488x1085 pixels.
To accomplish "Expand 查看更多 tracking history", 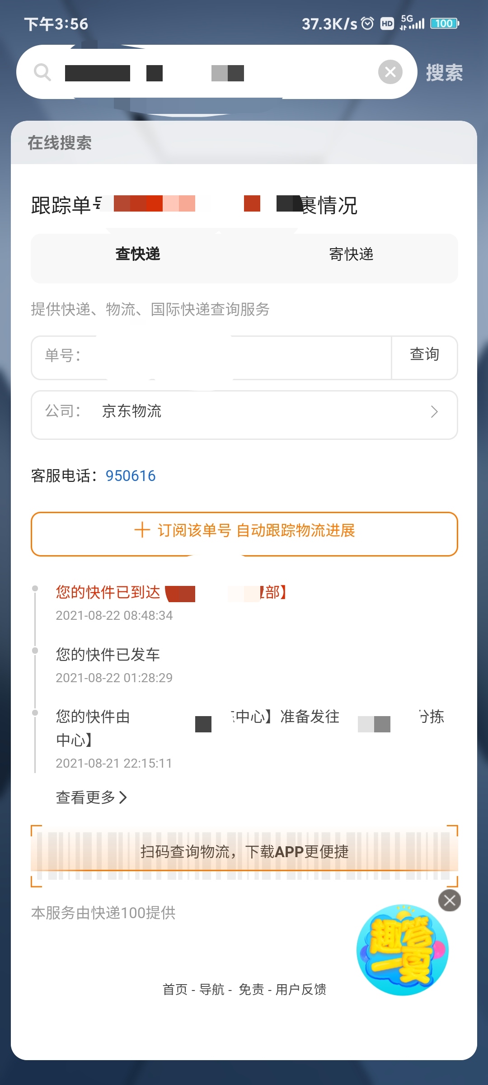I will [x=91, y=797].
